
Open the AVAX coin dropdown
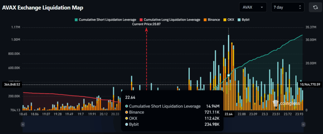[253, 8]
